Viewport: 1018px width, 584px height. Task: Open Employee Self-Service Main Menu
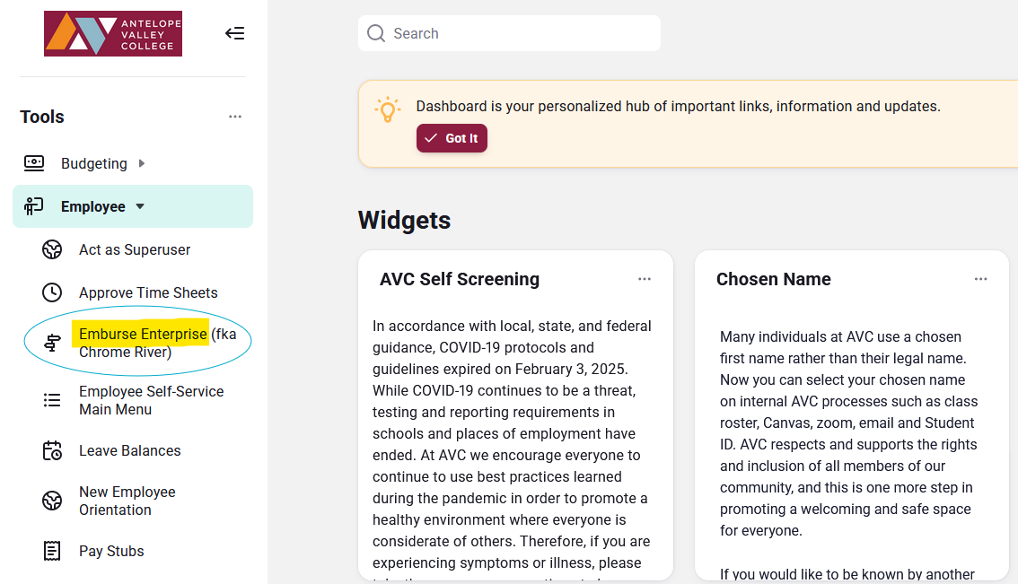pos(151,400)
